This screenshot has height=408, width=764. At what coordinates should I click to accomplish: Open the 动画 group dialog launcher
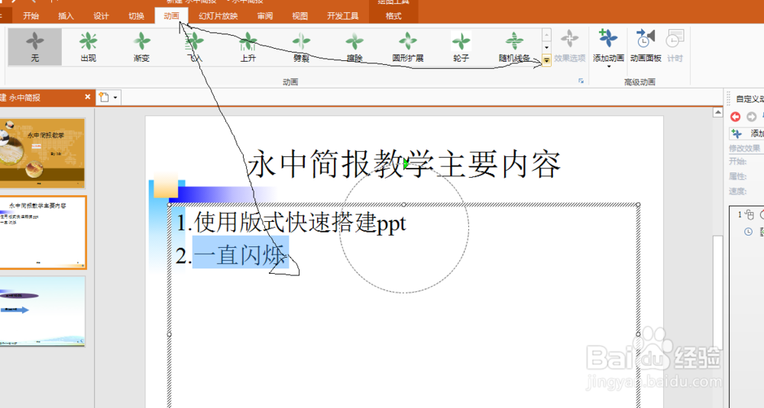(x=581, y=81)
